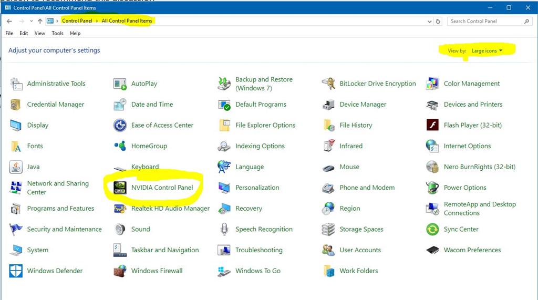Open RemoteApp and Desktop Connections link
The image size is (538, 300).
(x=480, y=209)
